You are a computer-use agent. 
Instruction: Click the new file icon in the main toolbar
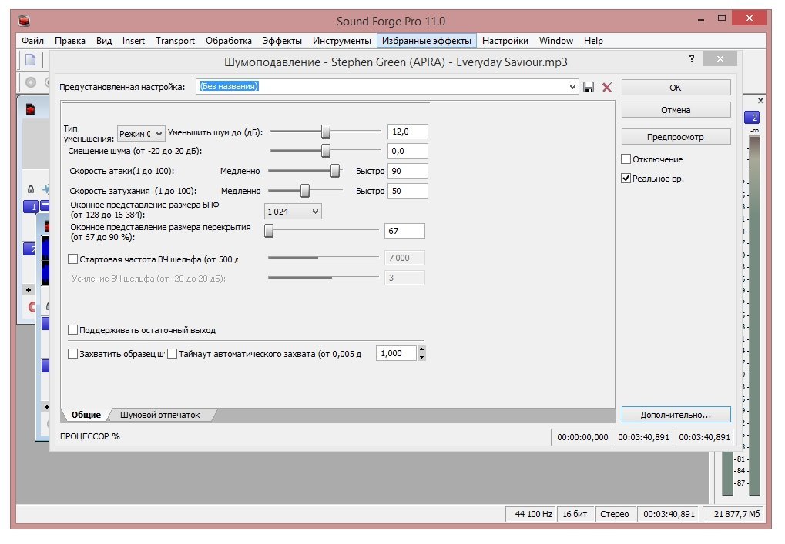[x=31, y=60]
